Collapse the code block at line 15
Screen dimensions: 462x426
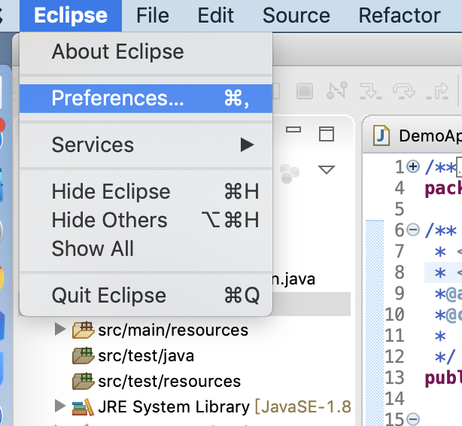point(413,419)
